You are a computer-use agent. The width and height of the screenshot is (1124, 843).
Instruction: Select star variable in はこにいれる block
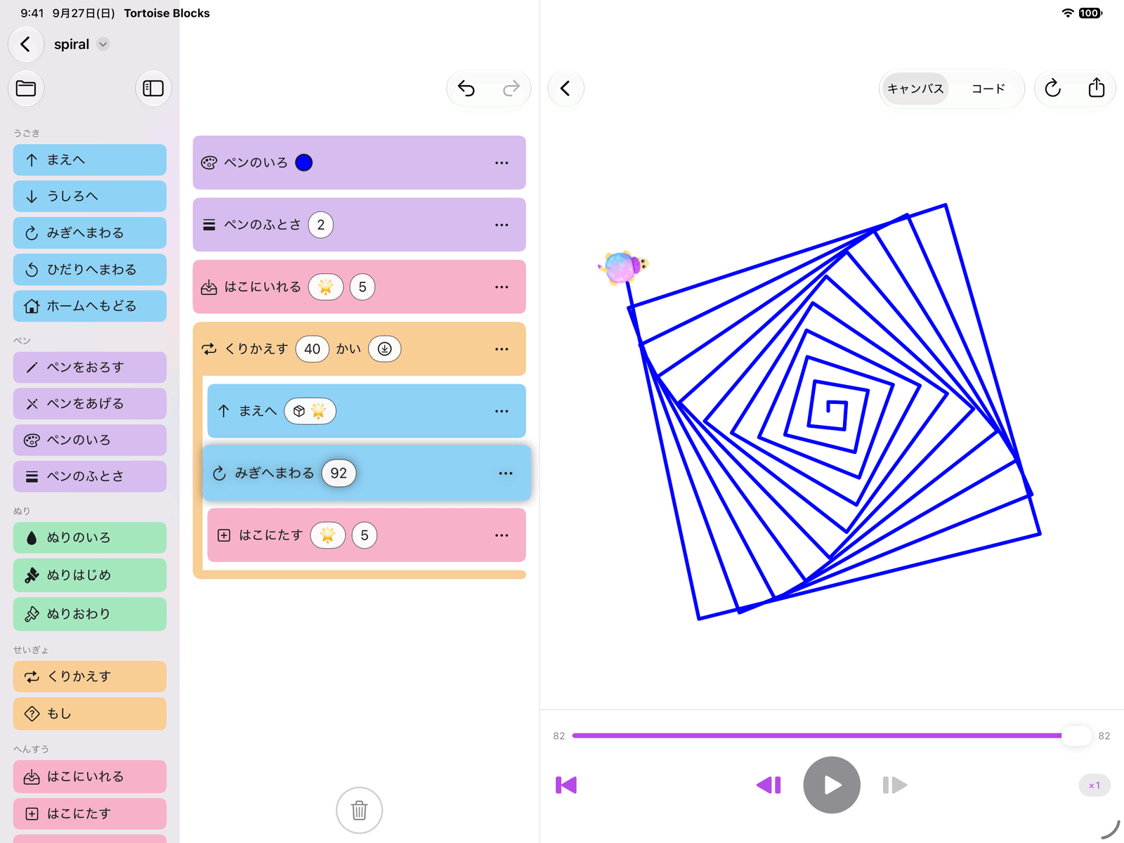(x=325, y=287)
